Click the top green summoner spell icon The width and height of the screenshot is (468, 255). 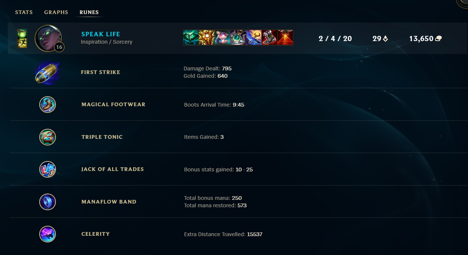(22, 34)
